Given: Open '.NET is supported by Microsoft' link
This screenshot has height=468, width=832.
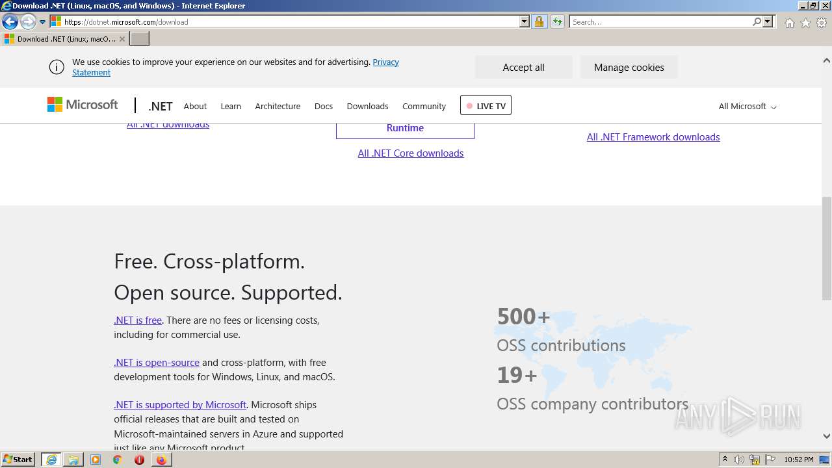Looking at the screenshot, I should click(x=180, y=405).
